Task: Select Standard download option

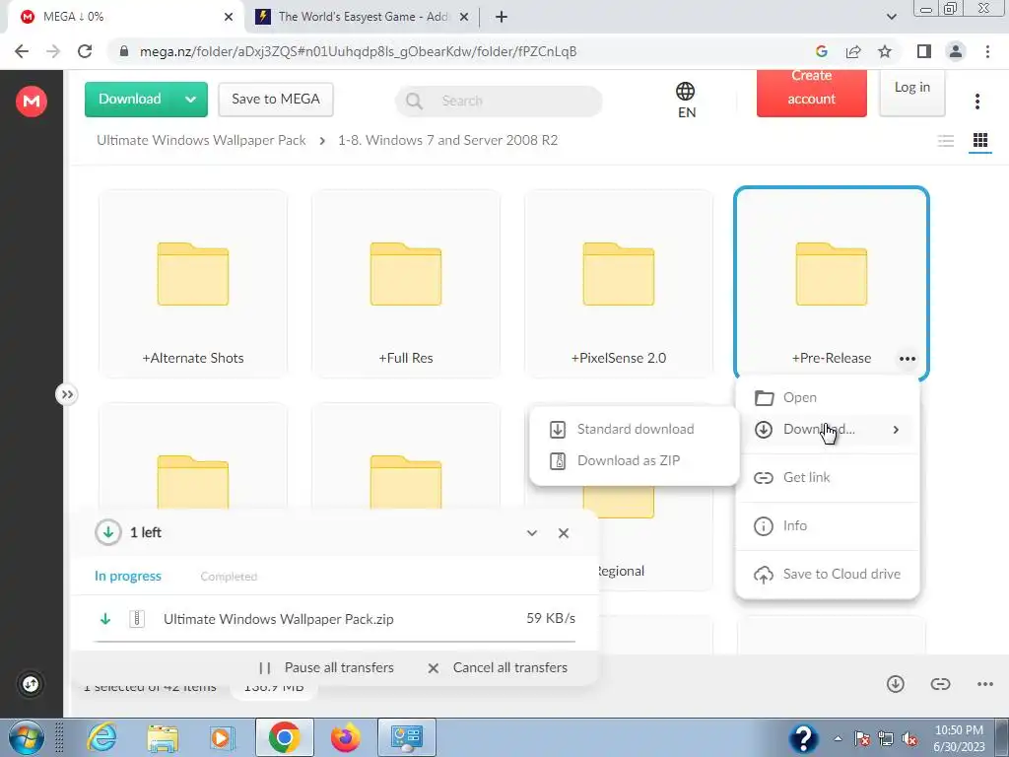Action: 634,430
